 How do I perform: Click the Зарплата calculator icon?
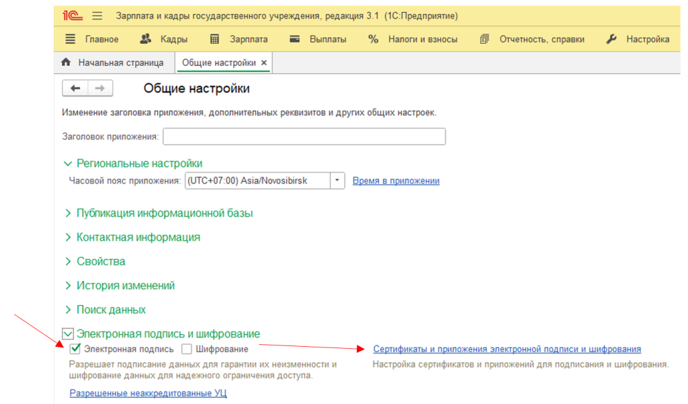(214, 39)
